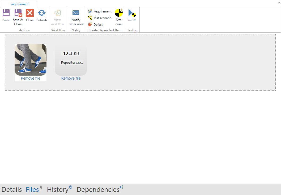This screenshot has width=281, height=195.
Task: Select the Requirement ribbon tab
Action: (19, 4)
